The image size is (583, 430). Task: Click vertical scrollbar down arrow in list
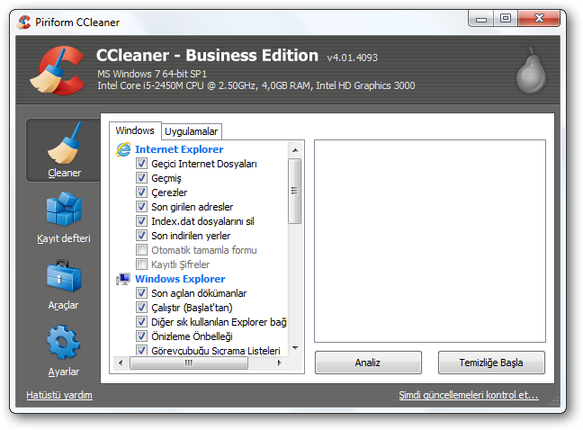tap(294, 349)
